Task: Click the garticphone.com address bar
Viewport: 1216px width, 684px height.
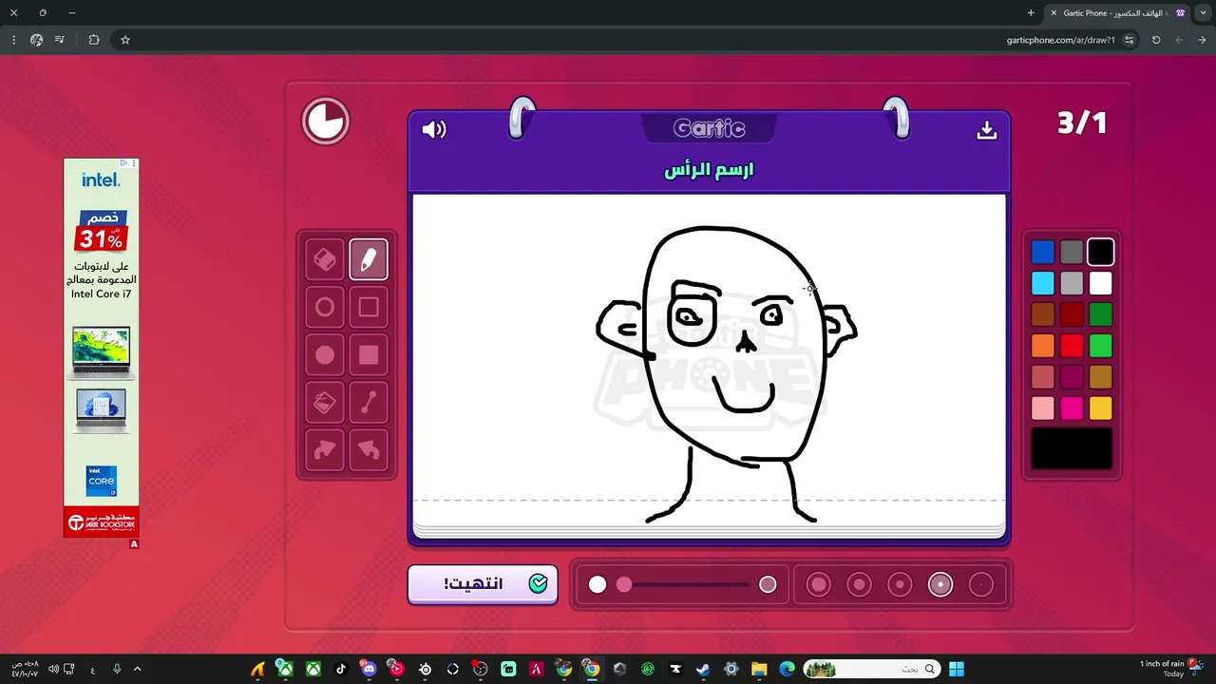Action: [1060, 40]
